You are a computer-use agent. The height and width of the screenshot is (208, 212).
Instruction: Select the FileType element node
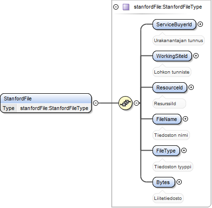click(x=166, y=151)
